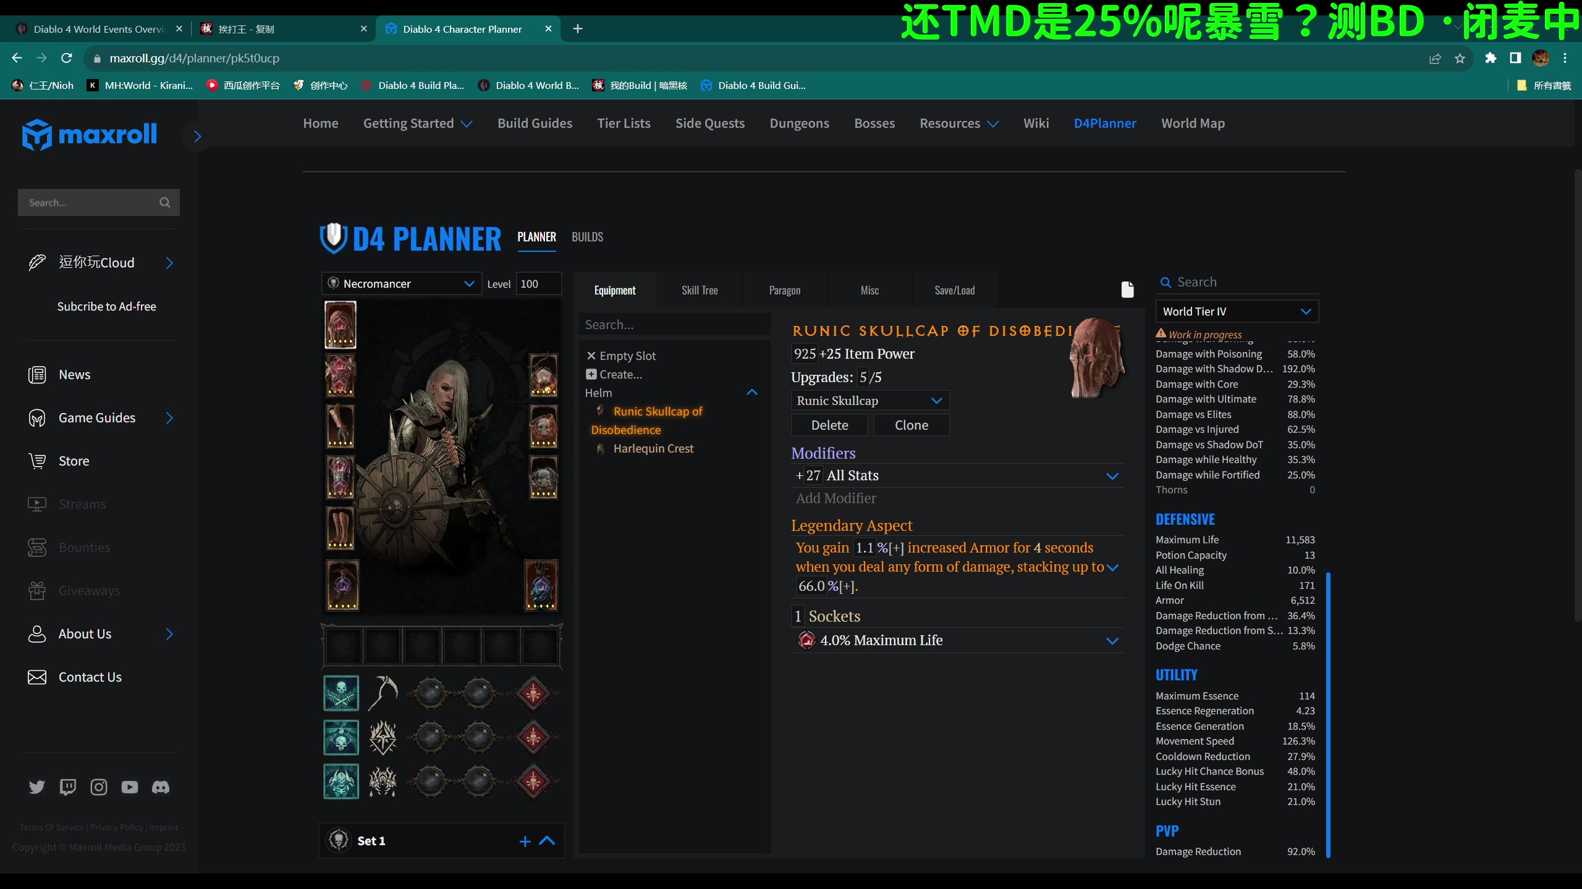Click Create... in the item list
The image size is (1582, 889).
pos(614,374)
